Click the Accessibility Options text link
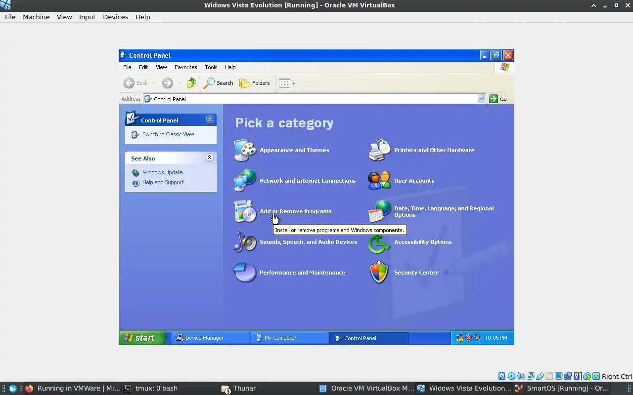Image resolution: width=633 pixels, height=395 pixels. coord(423,242)
